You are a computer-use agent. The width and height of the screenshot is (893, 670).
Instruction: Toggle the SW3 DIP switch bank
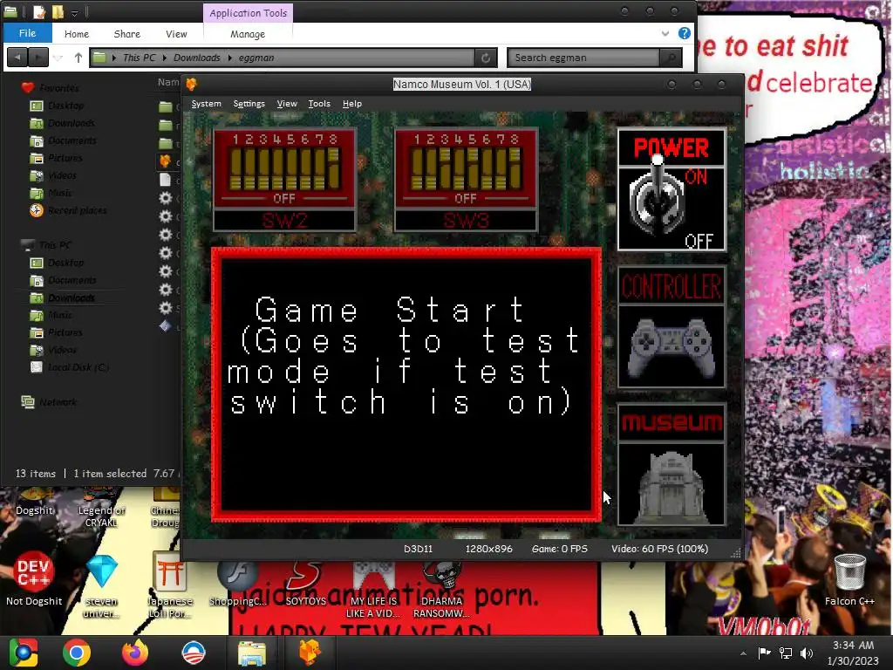[466, 180]
